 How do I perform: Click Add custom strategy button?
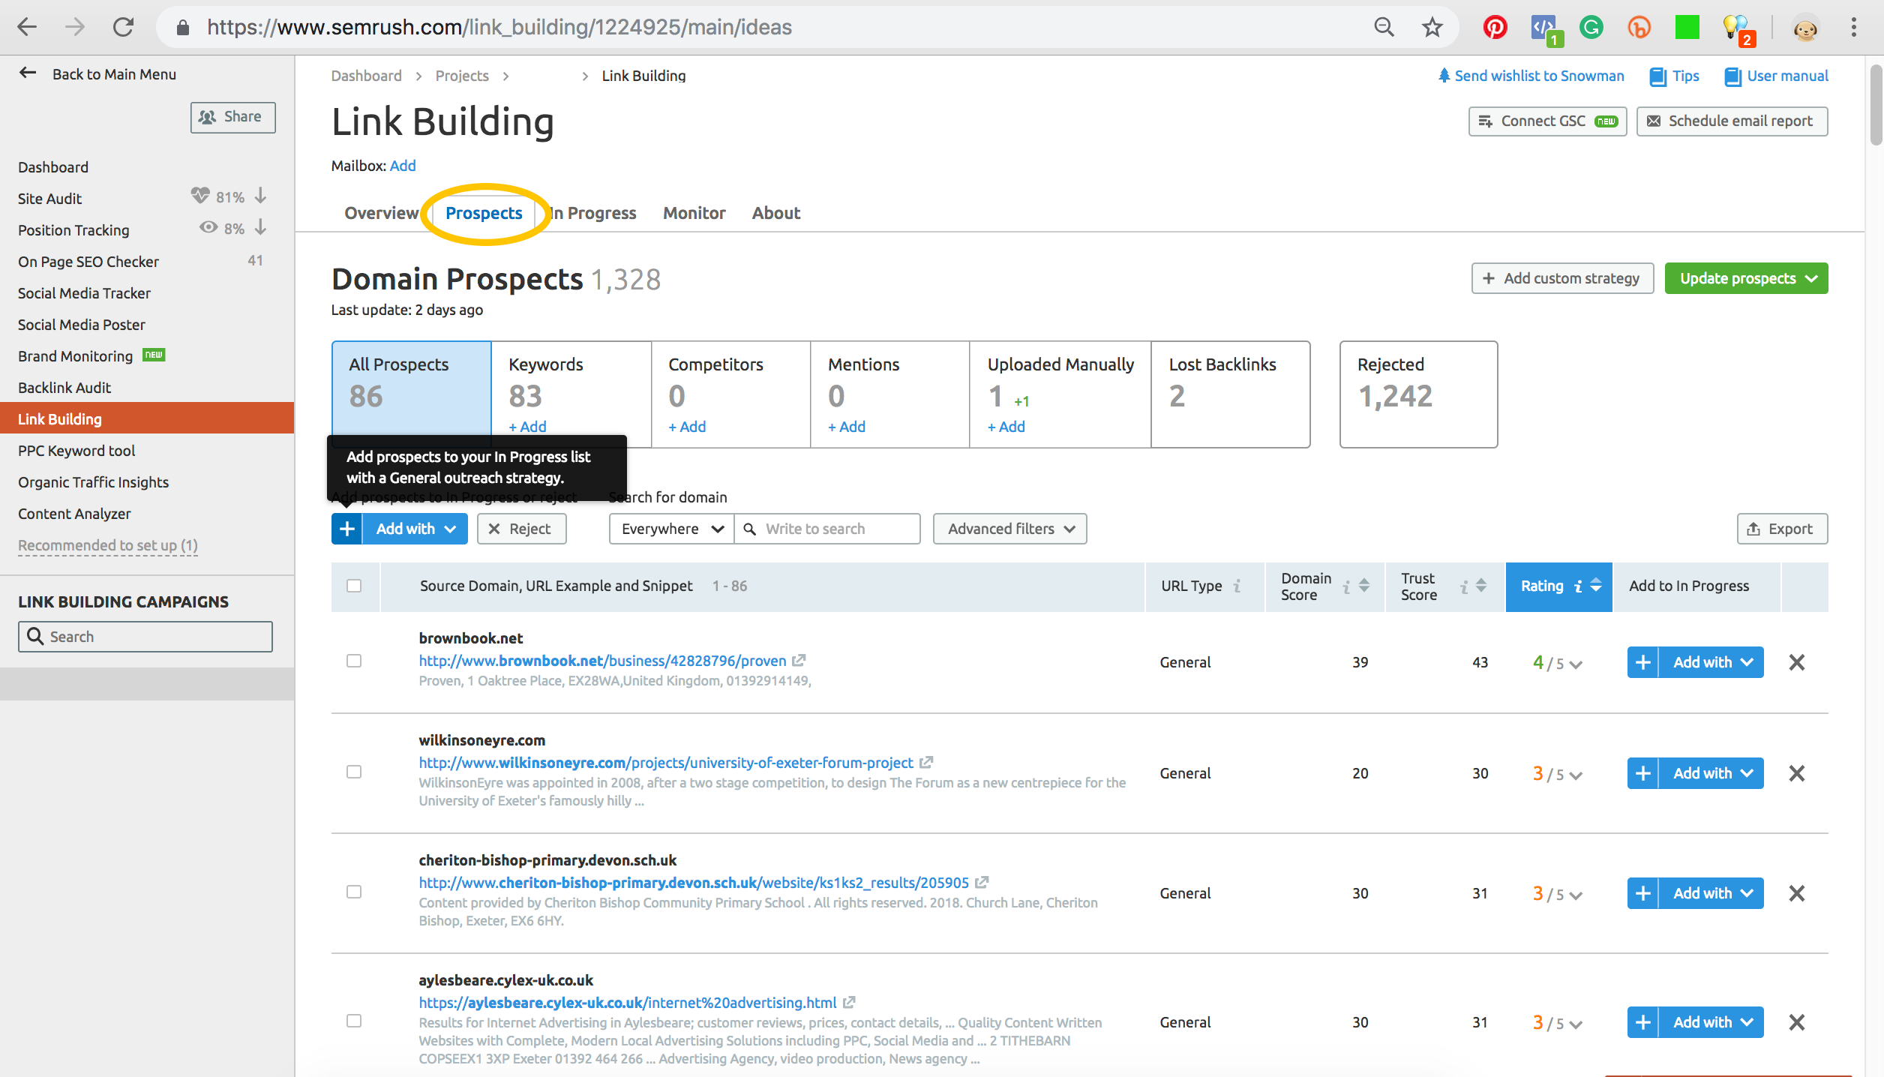tap(1561, 278)
